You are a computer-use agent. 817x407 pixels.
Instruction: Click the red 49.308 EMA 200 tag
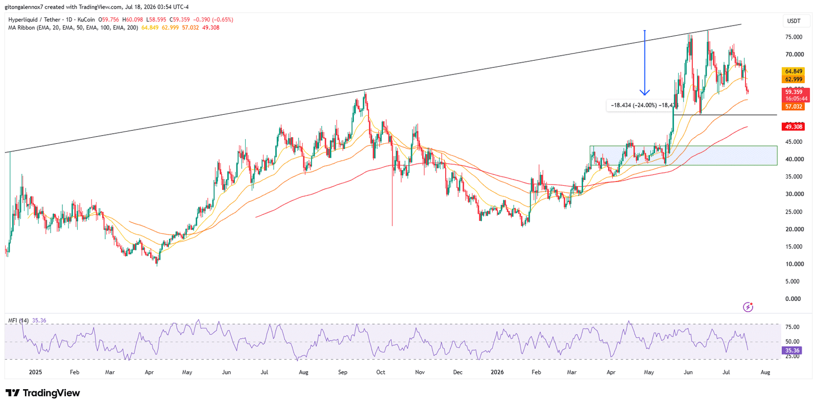click(x=794, y=126)
